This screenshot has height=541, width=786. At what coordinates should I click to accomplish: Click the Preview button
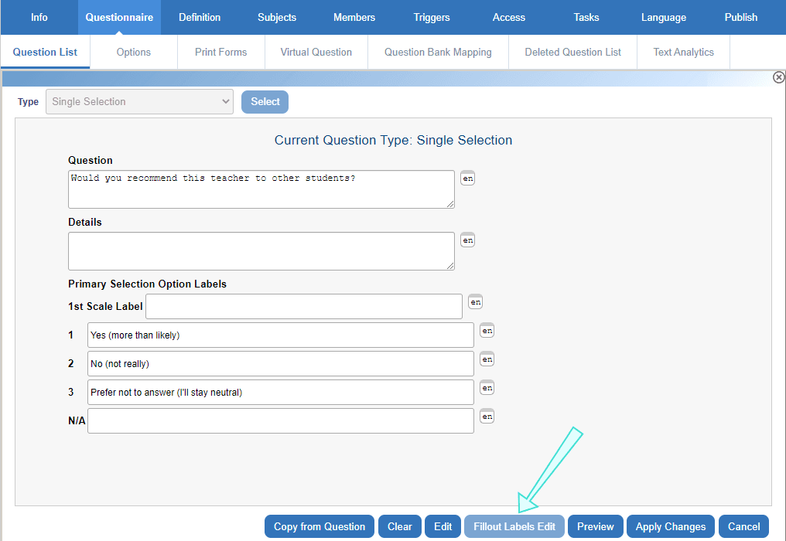[596, 526]
